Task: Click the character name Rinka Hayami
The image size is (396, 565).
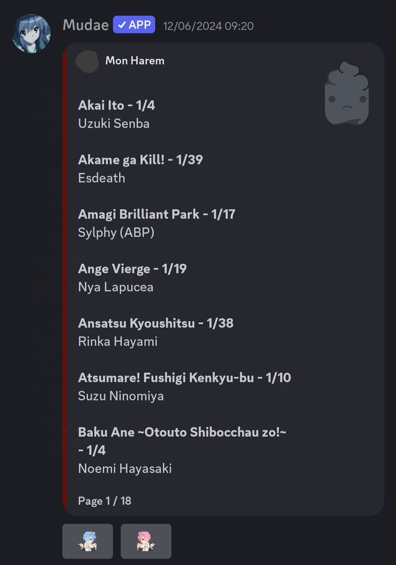Action: pos(118,342)
